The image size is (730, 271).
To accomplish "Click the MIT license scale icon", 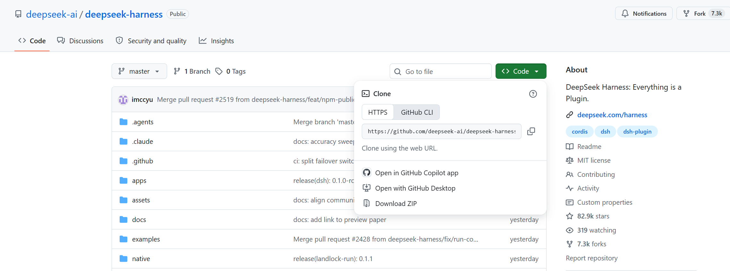I will (570, 160).
